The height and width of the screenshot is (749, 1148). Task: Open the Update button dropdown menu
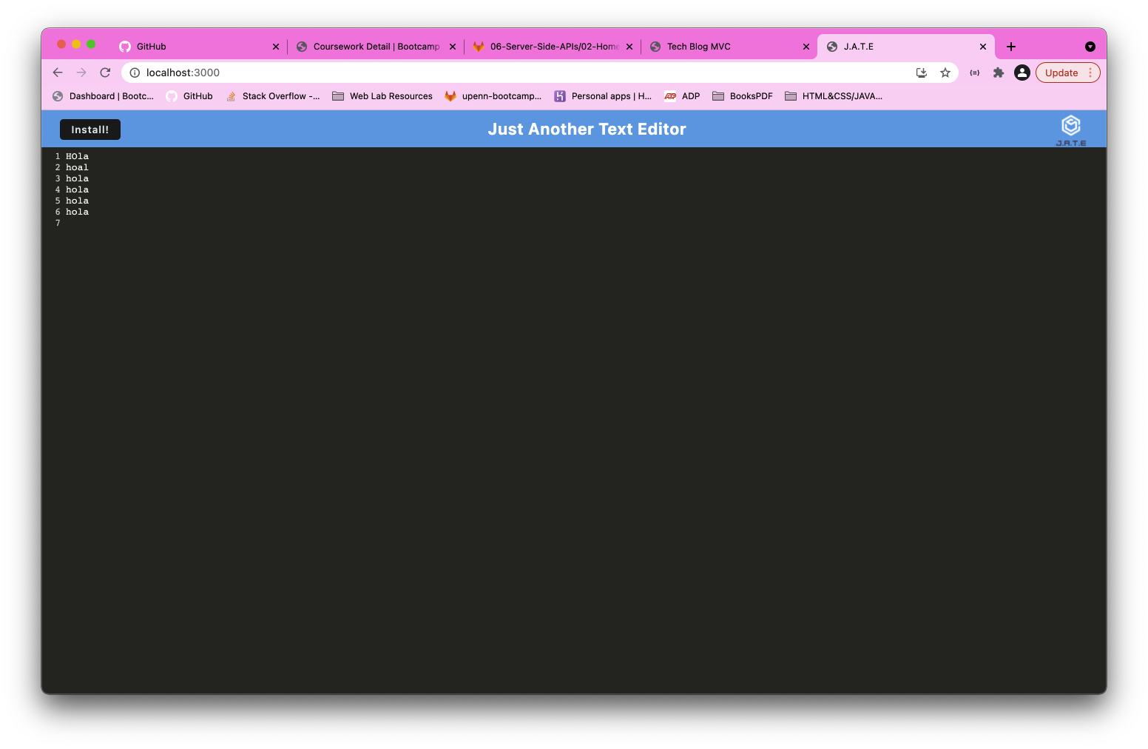[1090, 73]
